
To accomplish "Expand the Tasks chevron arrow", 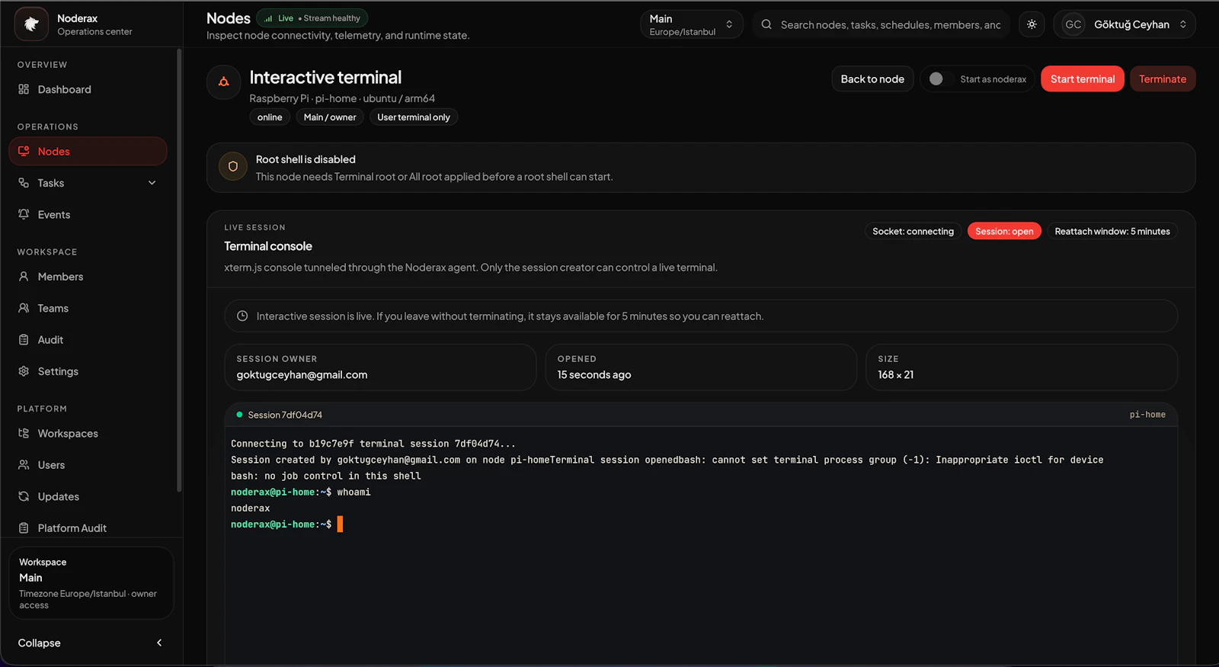I will pos(152,183).
